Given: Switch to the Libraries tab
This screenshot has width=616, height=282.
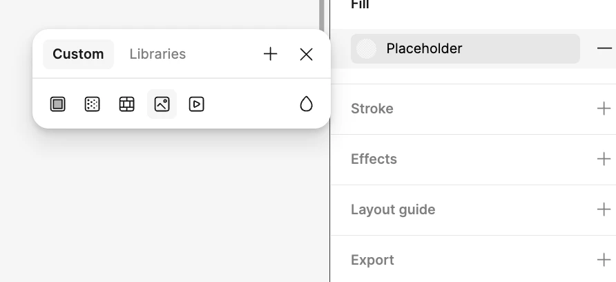Looking at the screenshot, I should coord(157,54).
